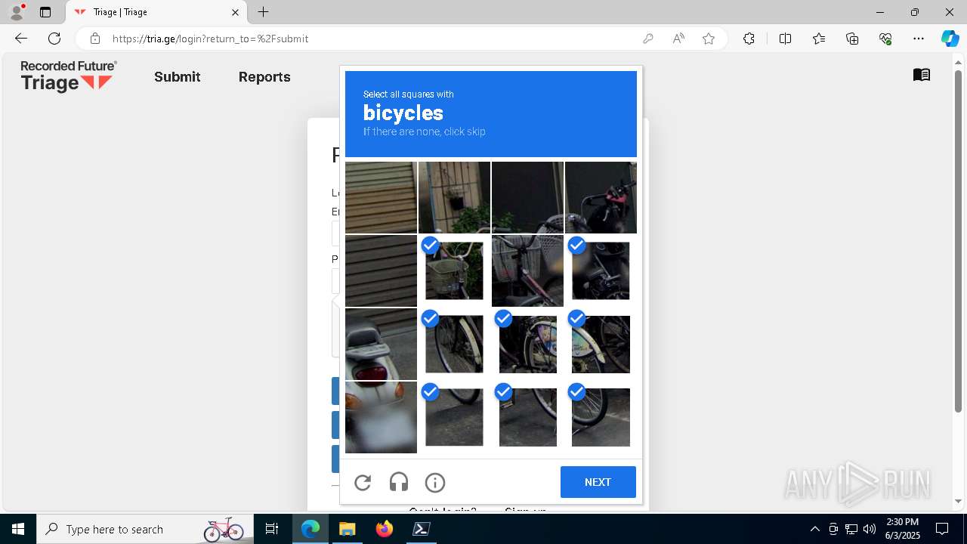The width and height of the screenshot is (967, 544).
Task: Go back with the browser back arrow
Action: click(21, 39)
